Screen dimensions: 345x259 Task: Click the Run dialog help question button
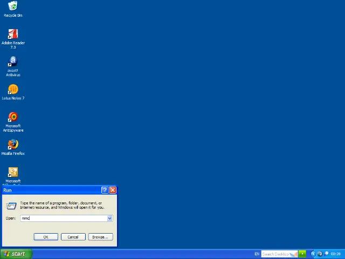pyautogui.click(x=105, y=190)
